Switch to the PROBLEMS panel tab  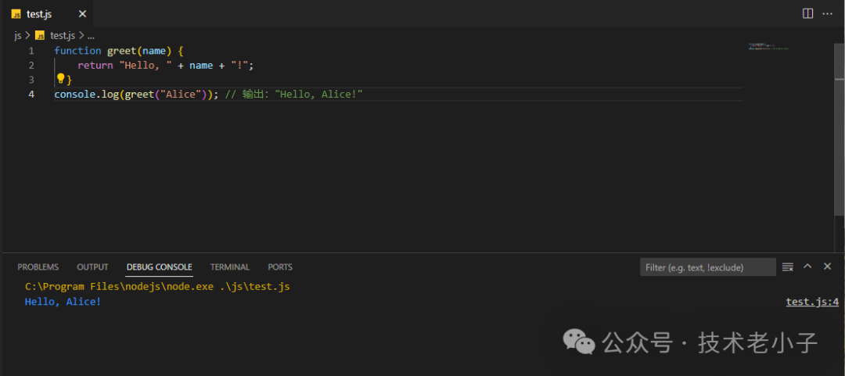point(38,267)
